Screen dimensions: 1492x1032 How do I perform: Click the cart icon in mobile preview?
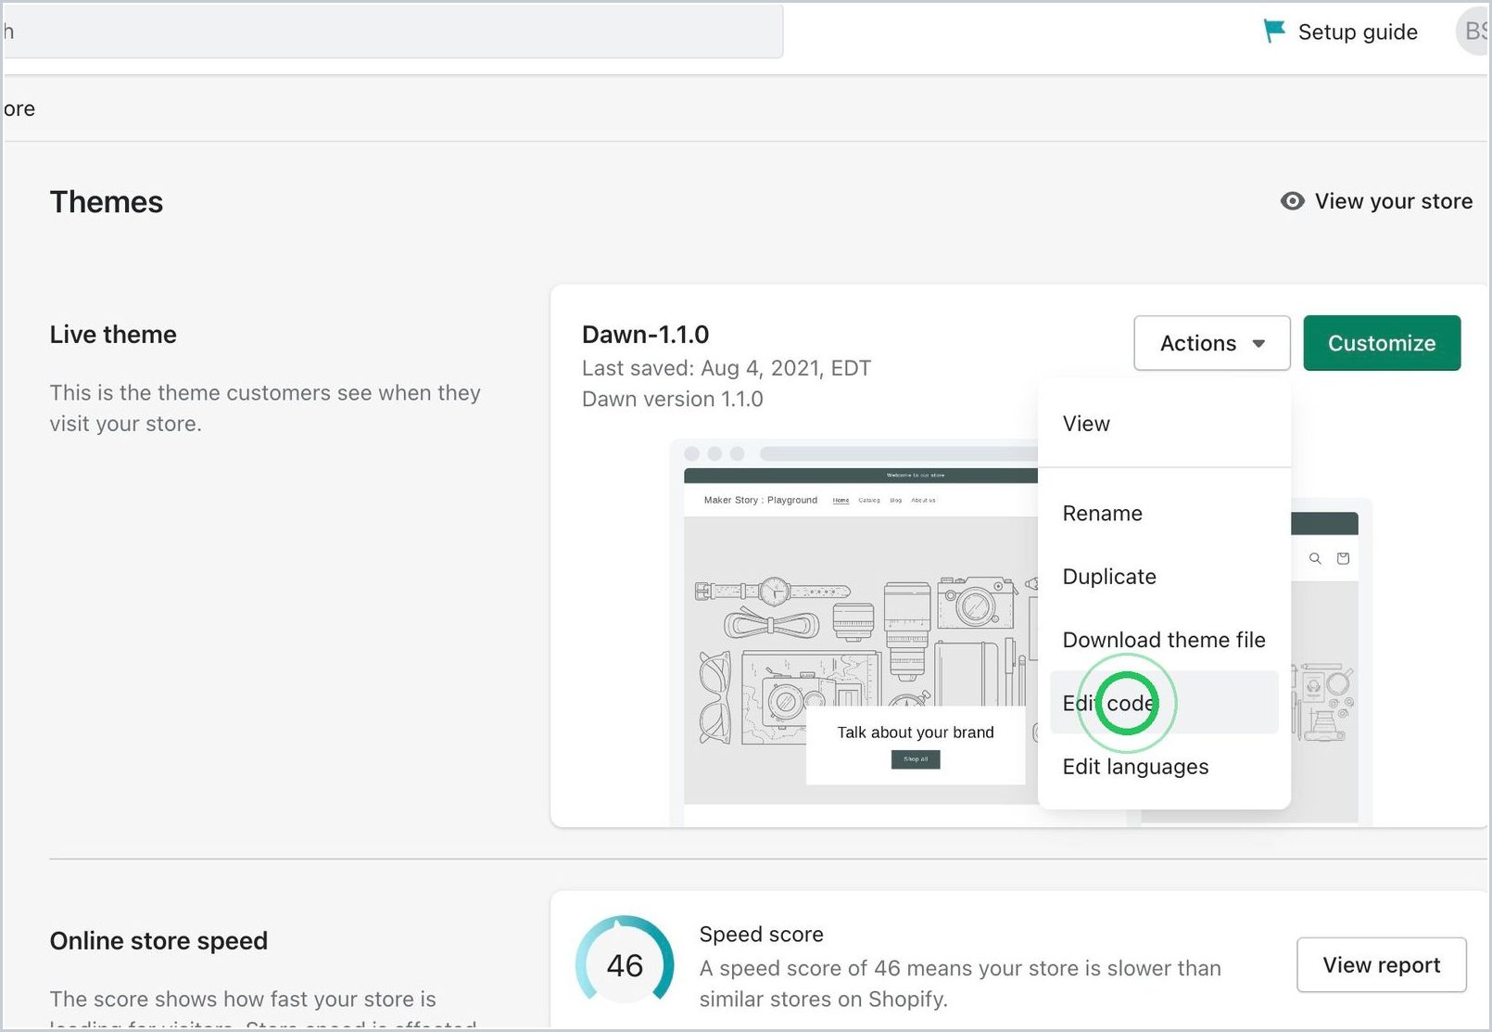coord(1343,558)
